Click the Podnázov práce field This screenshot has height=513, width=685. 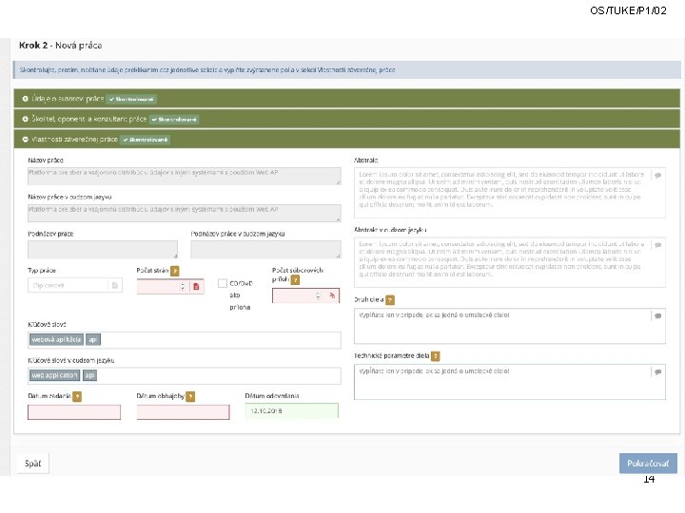103,250
